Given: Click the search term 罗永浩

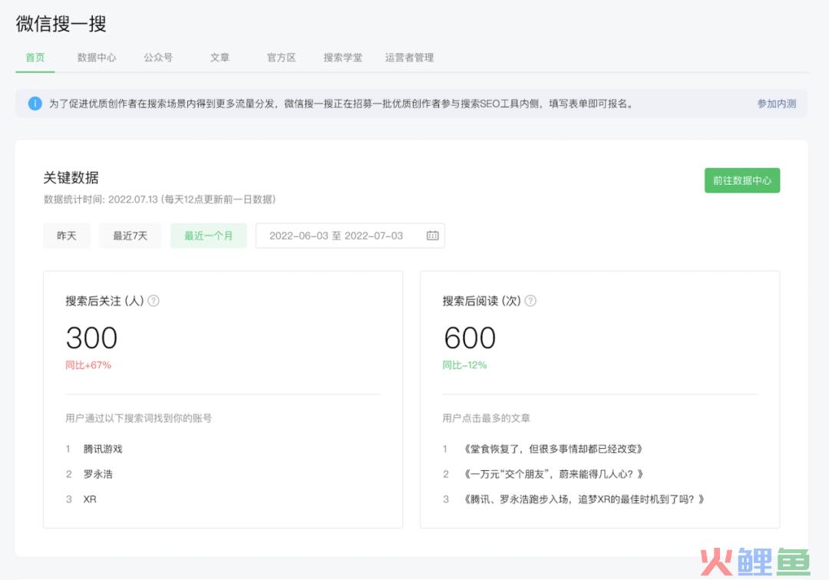Looking at the screenshot, I should [97, 474].
